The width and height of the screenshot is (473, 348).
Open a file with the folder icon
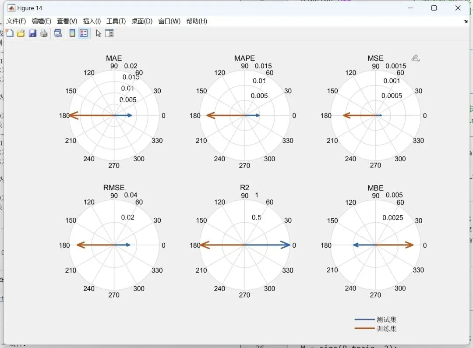[x=21, y=33]
